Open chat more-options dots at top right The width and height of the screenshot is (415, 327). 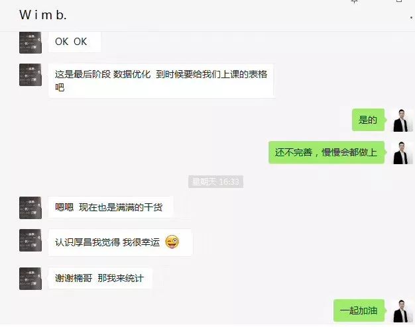pos(411,17)
